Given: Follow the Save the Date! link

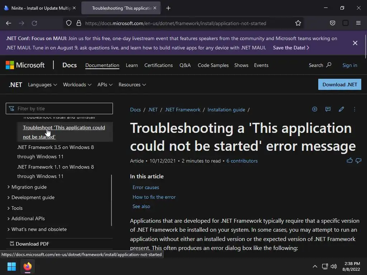Looking at the screenshot, I should point(291,48).
